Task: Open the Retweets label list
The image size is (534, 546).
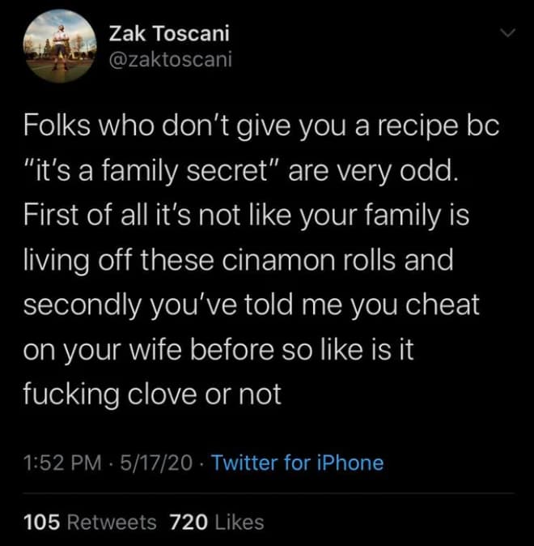Action: point(112,523)
